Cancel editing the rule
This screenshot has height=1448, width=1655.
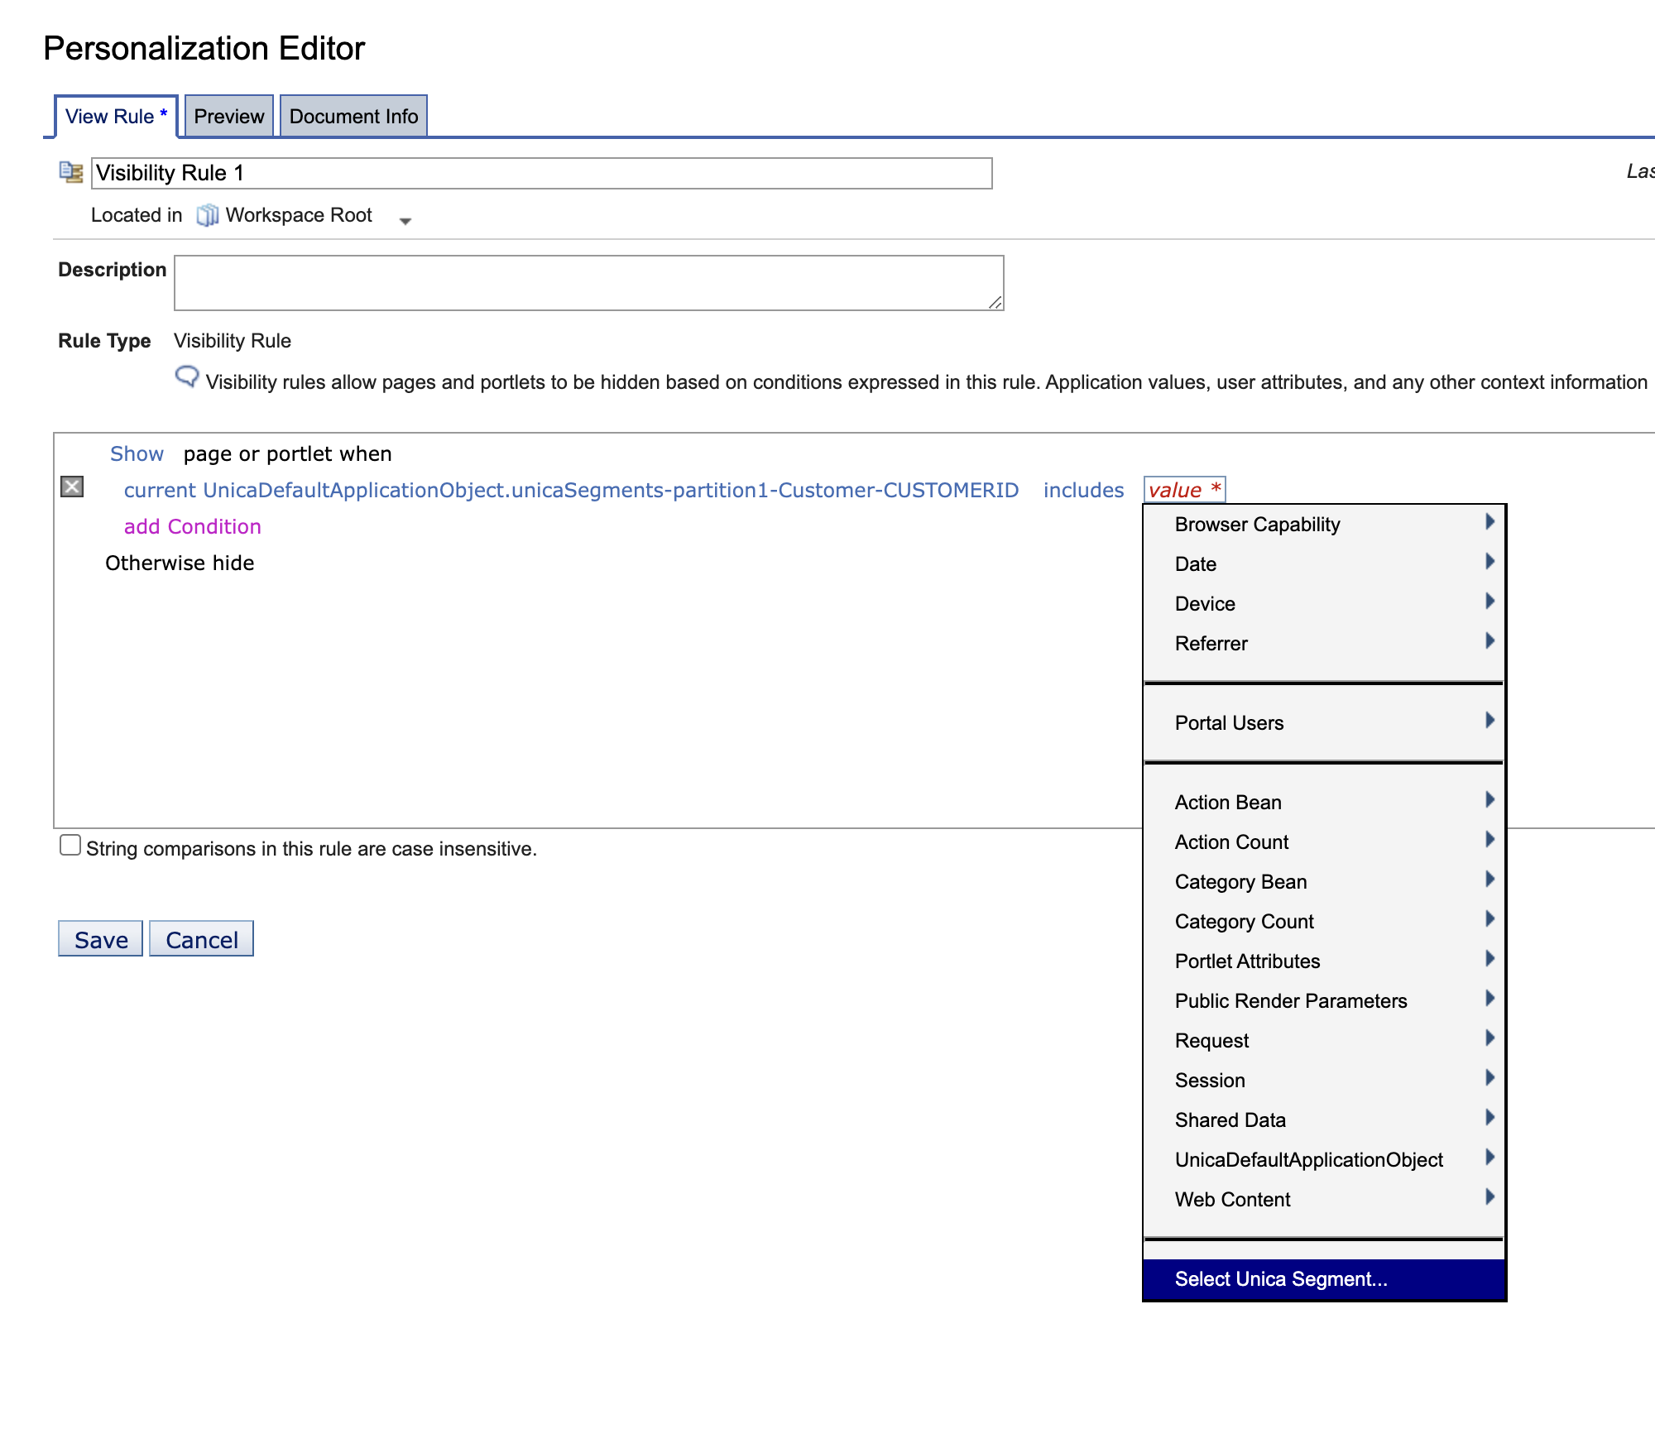tap(201, 938)
